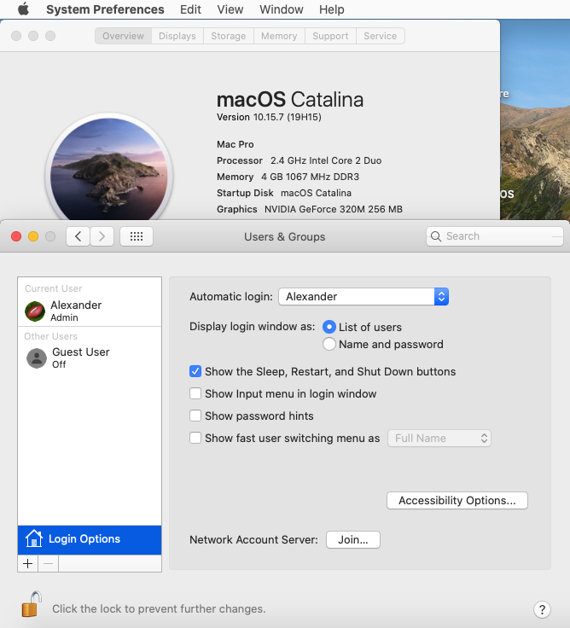Click Join button for Network Account Server

(353, 540)
